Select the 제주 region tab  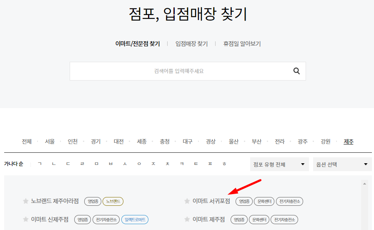coord(349,142)
